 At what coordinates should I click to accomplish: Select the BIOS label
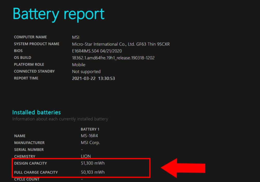18,51
